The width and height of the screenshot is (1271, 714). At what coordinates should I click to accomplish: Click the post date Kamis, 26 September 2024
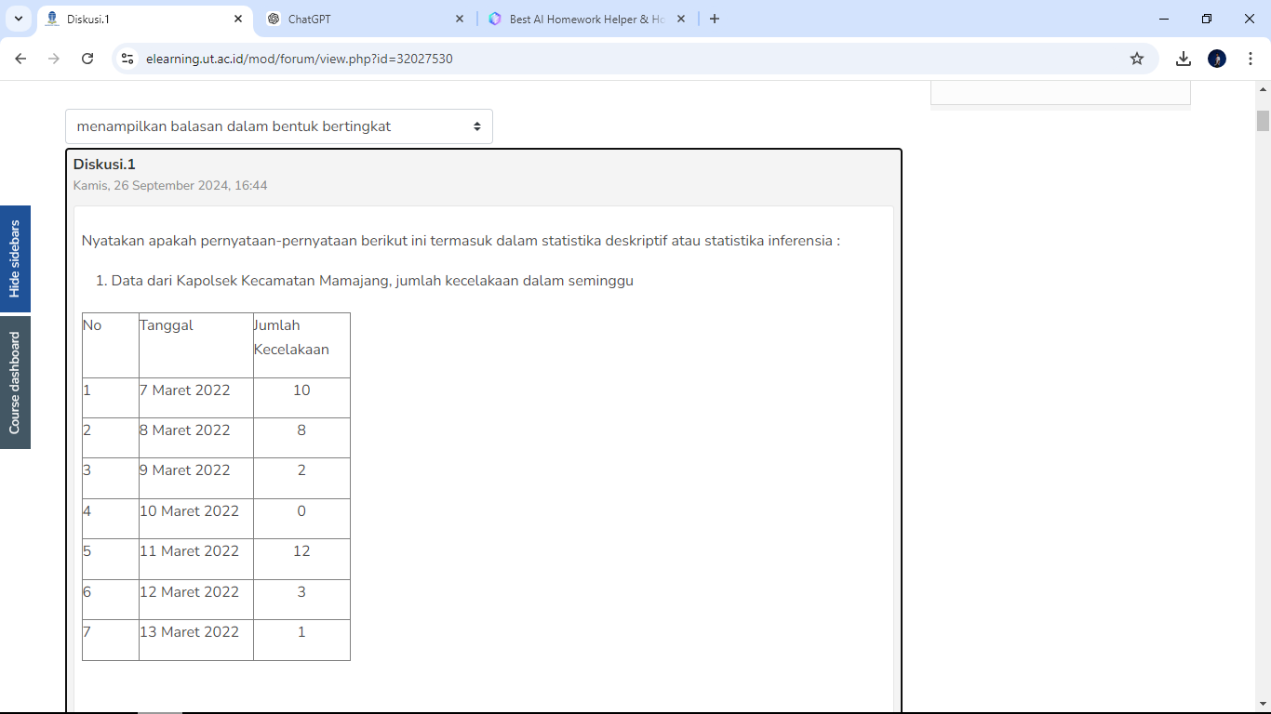coord(170,186)
